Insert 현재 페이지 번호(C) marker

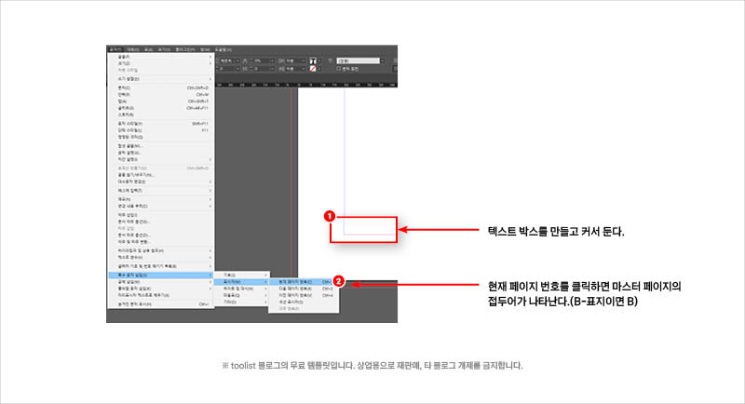coord(305,282)
